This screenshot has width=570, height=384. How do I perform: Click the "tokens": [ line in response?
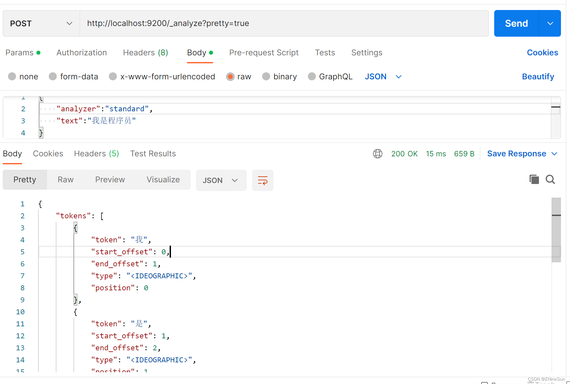tap(80, 216)
